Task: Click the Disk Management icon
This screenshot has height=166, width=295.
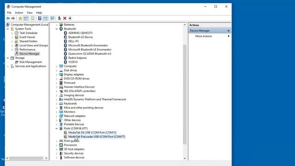Action: click(17, 62)
